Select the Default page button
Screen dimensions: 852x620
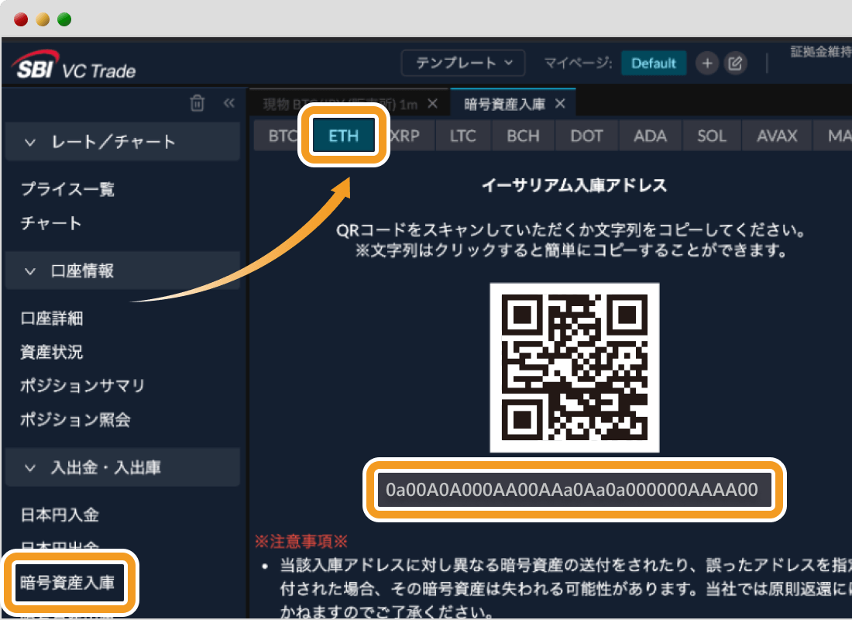[x=654, y=64]
